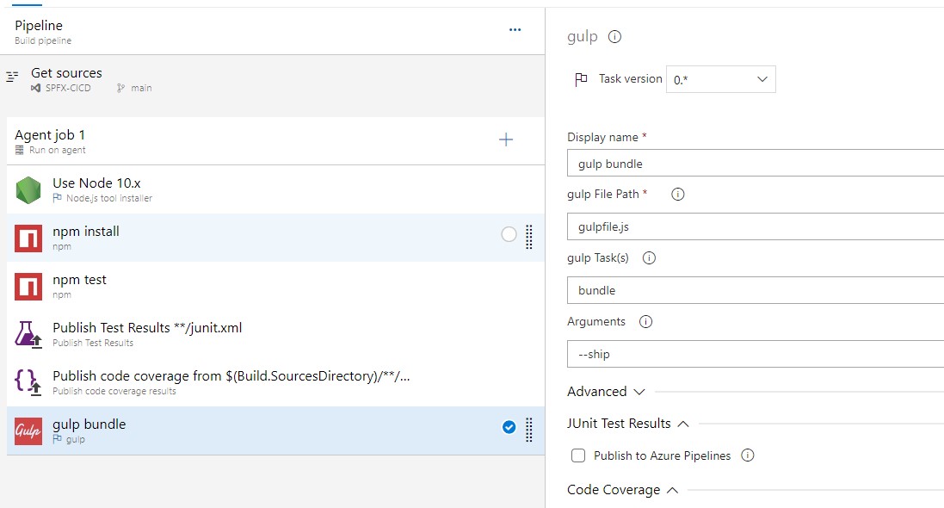Click the plus icon on Agent job 1
The image size is (944, 508).
tap(506, 140)
